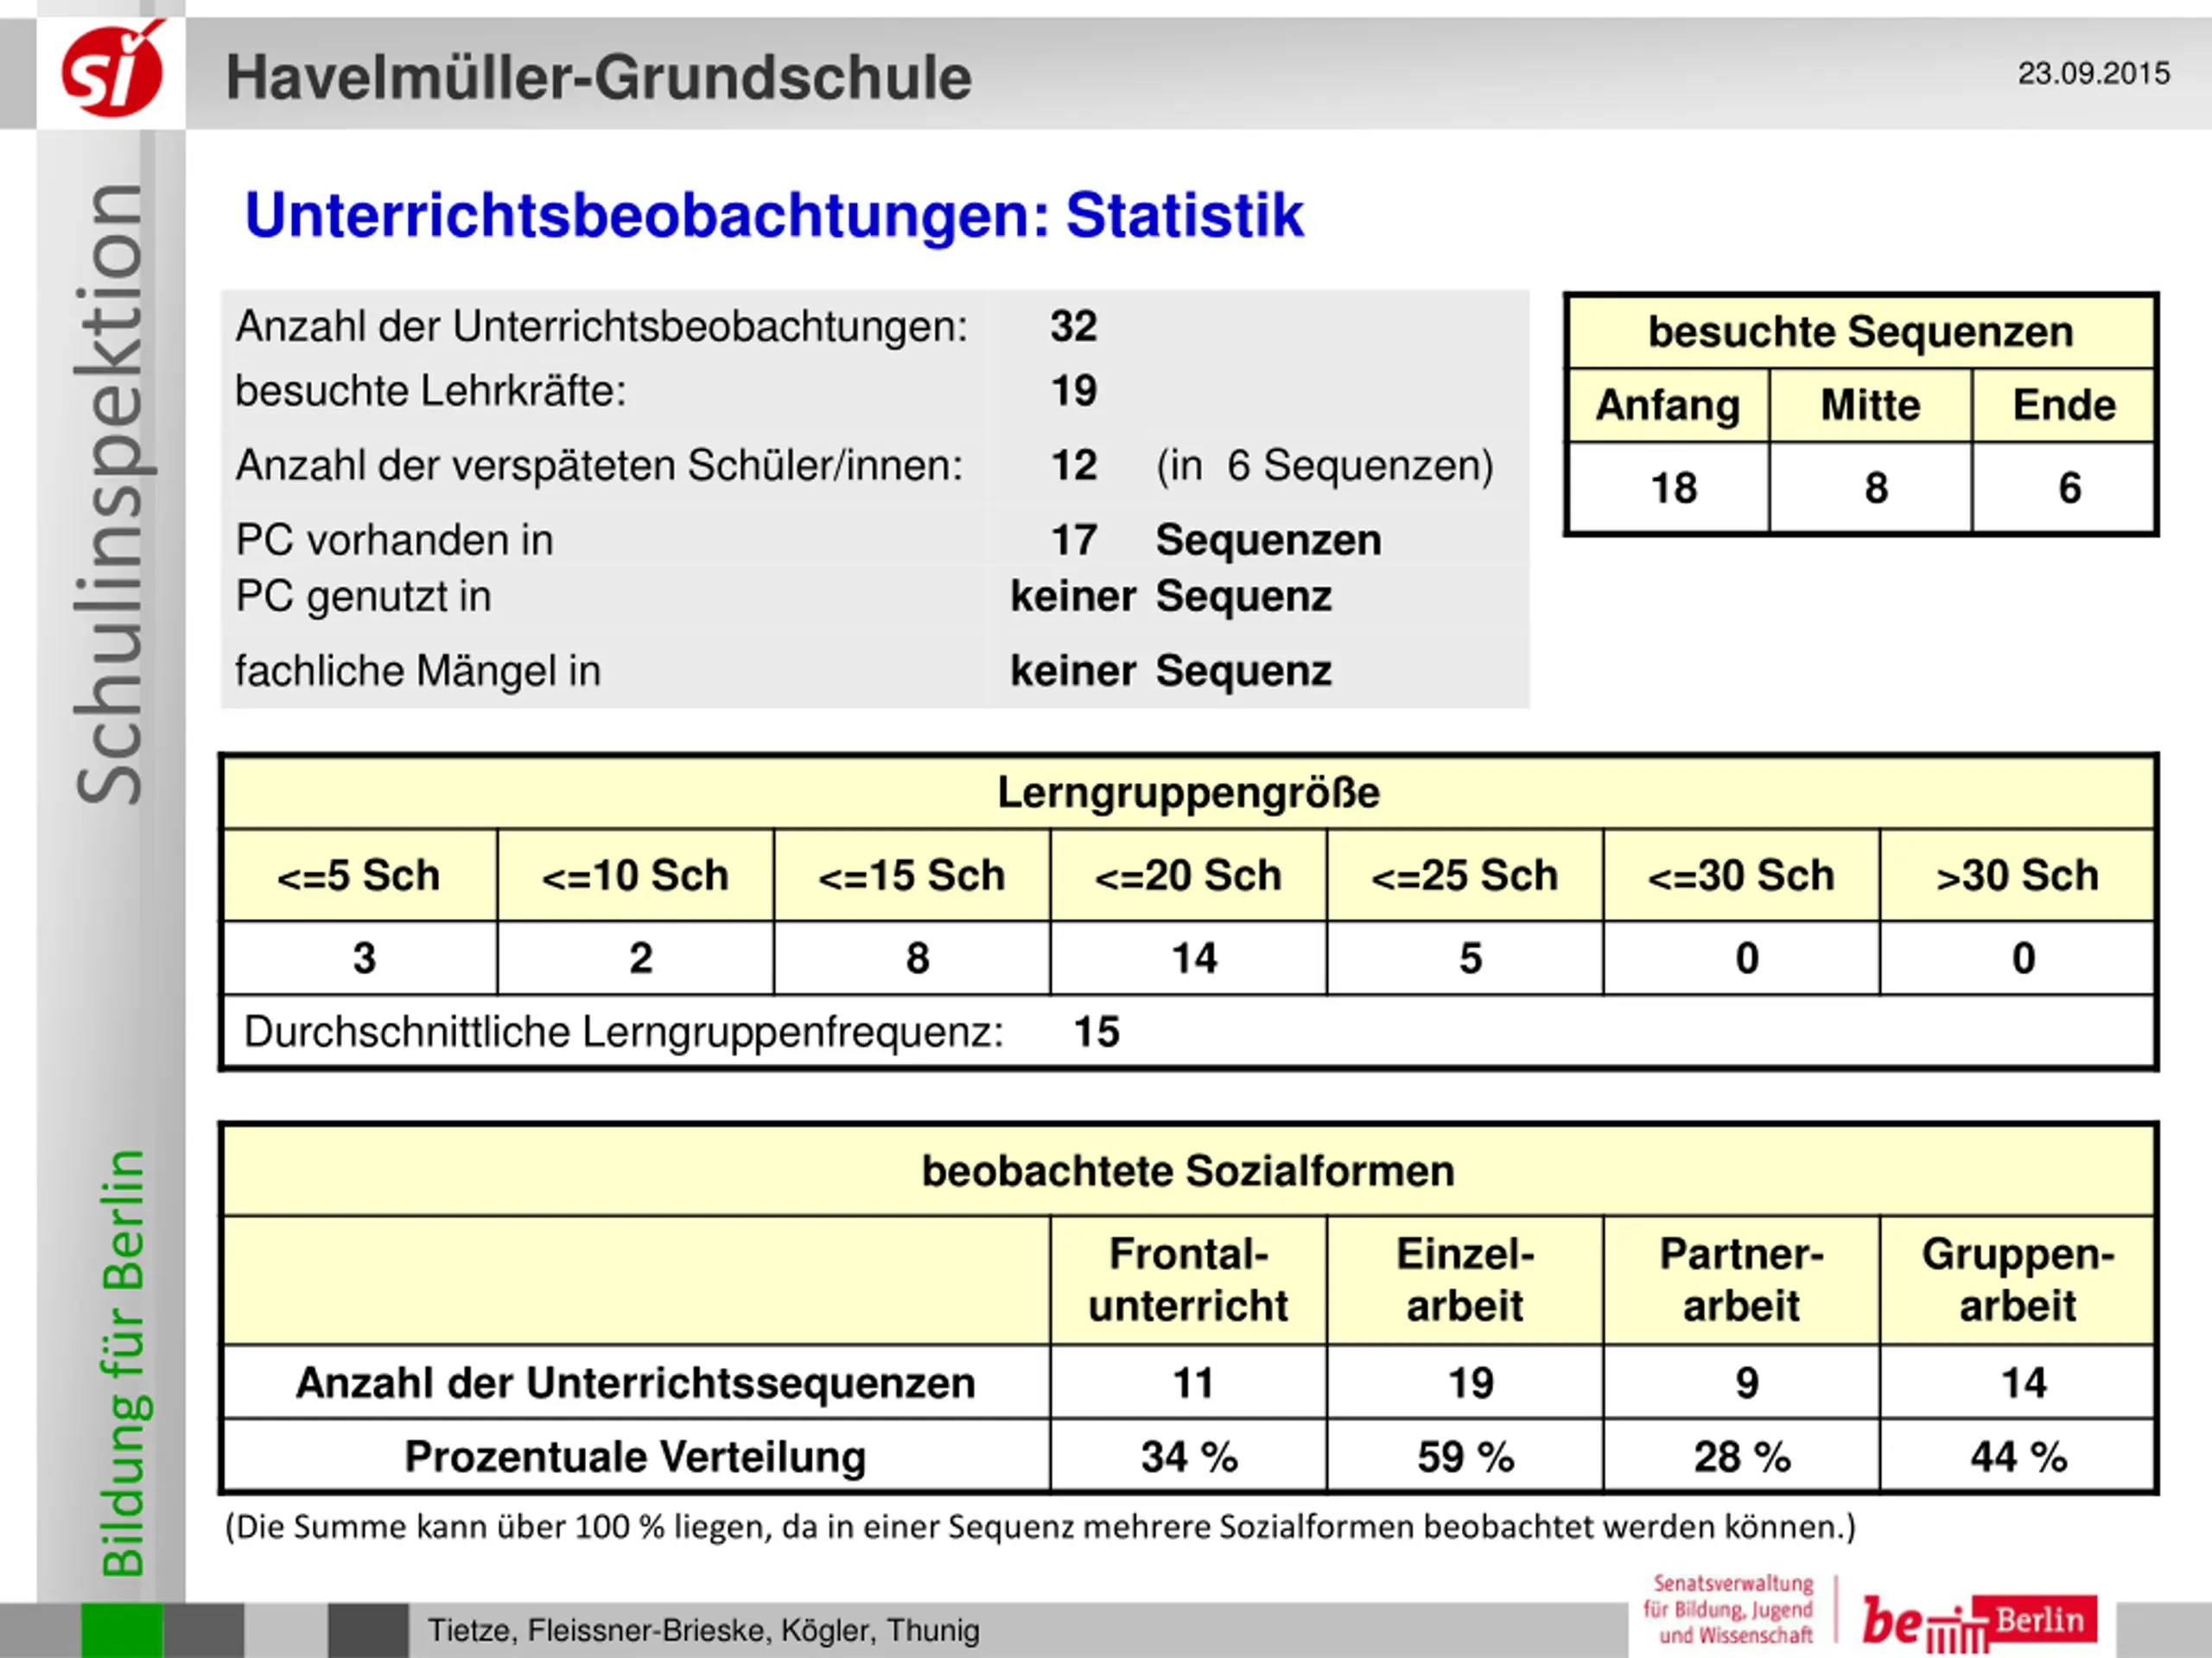Select the Lerngruppengröße table title
The width and height of the screenshot is (2212, 1658).
1187,793
